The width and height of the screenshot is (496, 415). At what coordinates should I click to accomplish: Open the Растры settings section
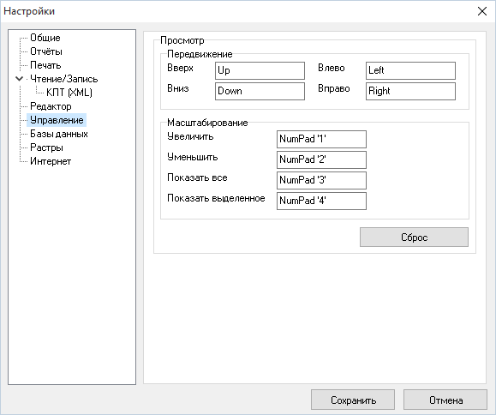coord(46,147)
